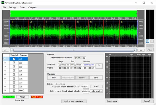Click the Full zoom button
The width and height of the screenshot is (156, 105).
click(149, 50)
